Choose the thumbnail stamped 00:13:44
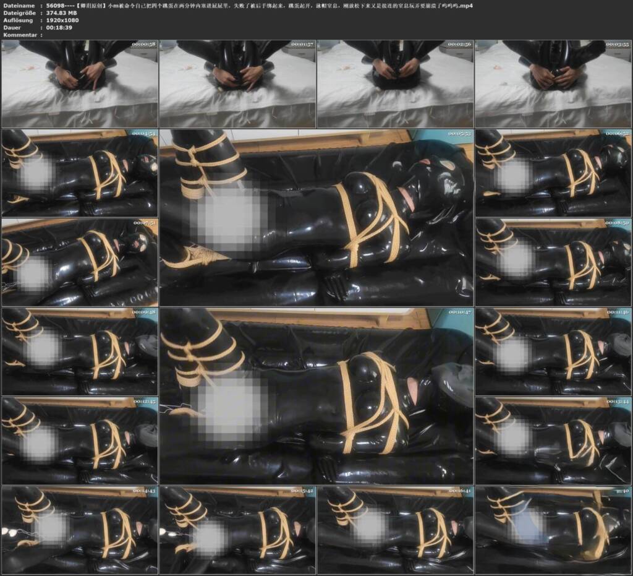This screenshot has width=633, height=576. [x=553, y=441]
